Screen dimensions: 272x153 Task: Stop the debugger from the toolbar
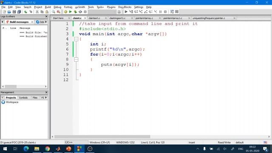(x=165, y=12)
